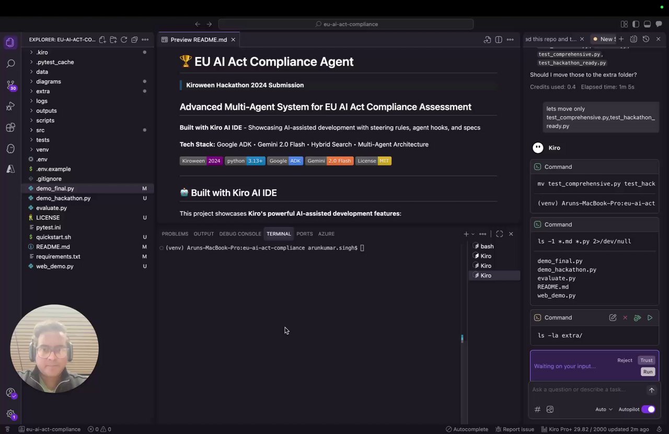Image resolution: width=669 pixels, height=434 pixels.
Task: Edit the ls -la extra/ command
Action: pos(613,318)
